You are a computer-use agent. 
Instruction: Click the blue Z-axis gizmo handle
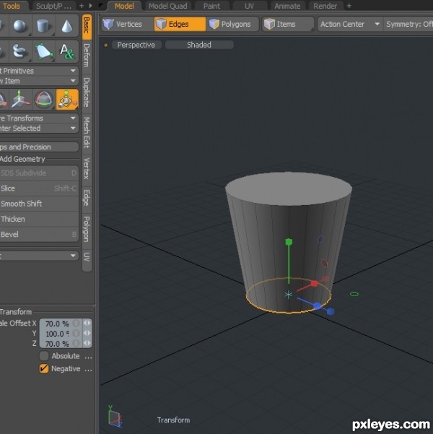click(x=317, y=306)
